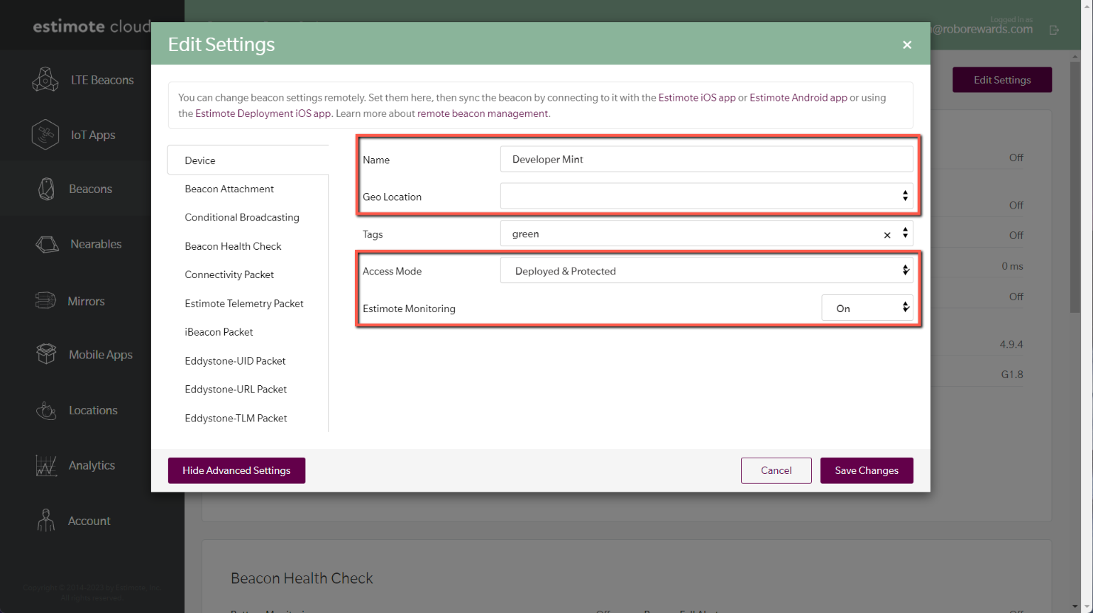This screenshot has width=1093, height=613.
Task: Open the Access Mode dropdown
Action: [706, 270]
